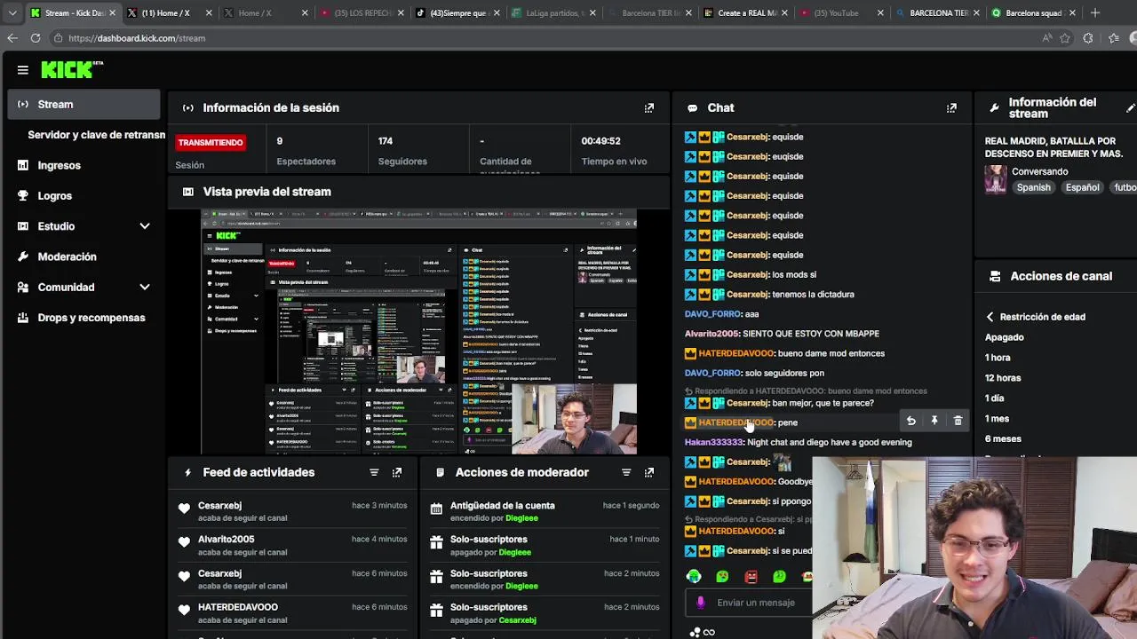The height and width of the screenshot is (639, 1137).
Task: Expand the Estudio sidebar section
Action: coord(145,226)
